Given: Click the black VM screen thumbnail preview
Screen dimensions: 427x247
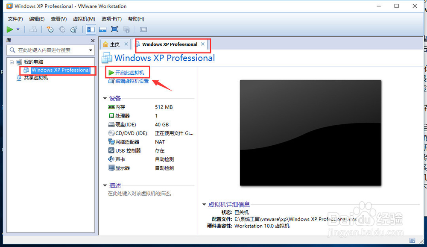Looking at the screenshot, I should (x=310, y=132).
